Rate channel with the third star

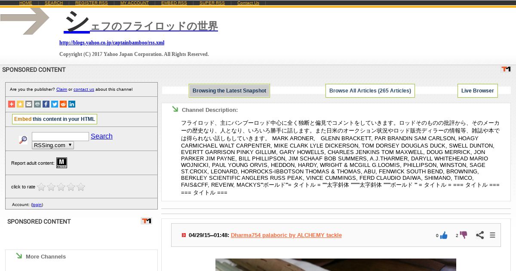pos(61,187)
